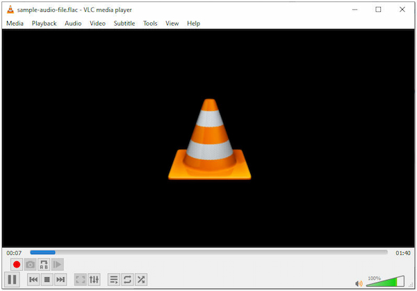Open the Video menu
417x291 pixels.
(x=97, y=24)
